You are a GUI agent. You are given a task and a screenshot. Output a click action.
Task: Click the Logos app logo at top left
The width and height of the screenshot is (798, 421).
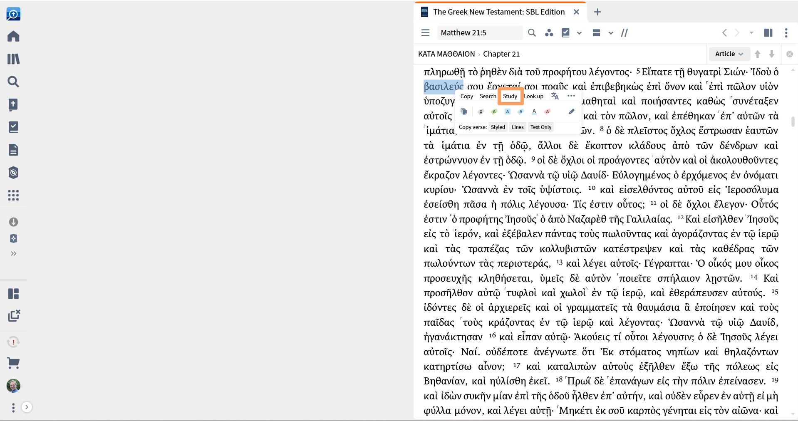click(x=13, y=14)
